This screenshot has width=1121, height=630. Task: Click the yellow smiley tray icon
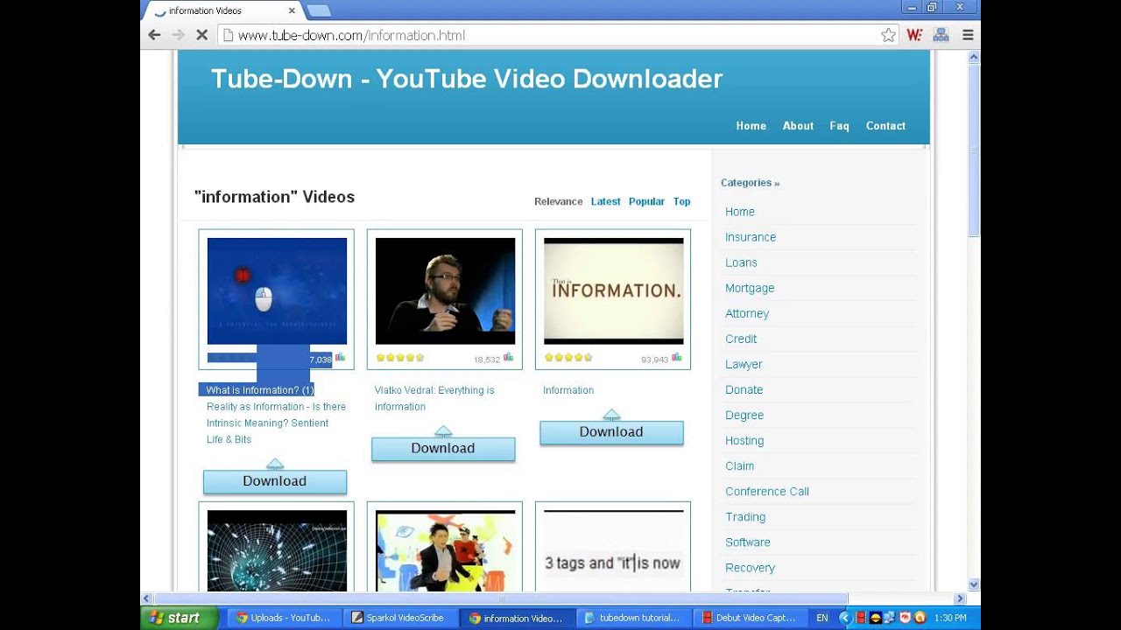[x=875, y=618]
